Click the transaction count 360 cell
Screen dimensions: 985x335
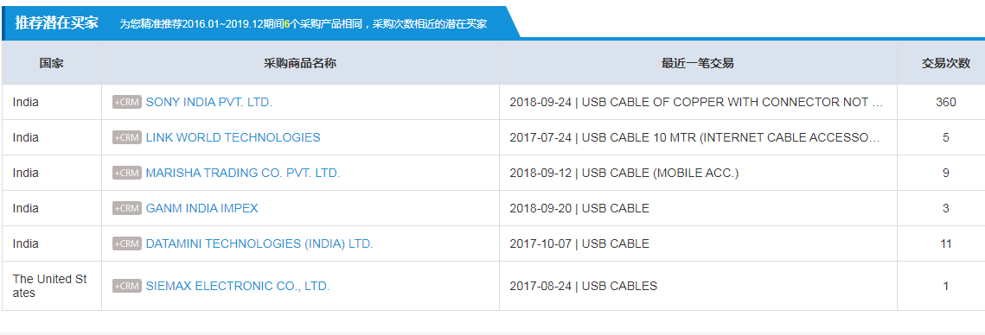(x=945, y=102)
